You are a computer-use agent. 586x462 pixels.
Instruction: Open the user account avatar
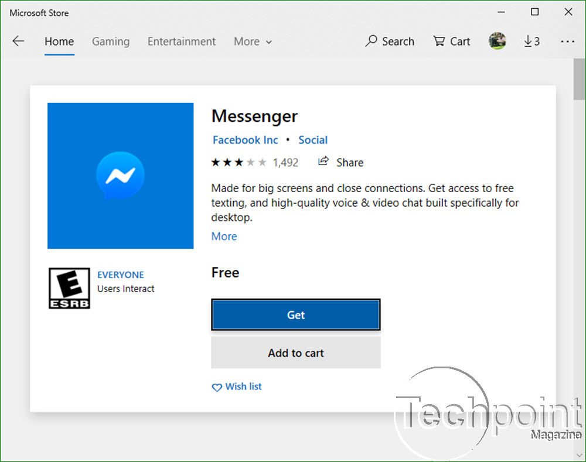click(x=497, y=41)
